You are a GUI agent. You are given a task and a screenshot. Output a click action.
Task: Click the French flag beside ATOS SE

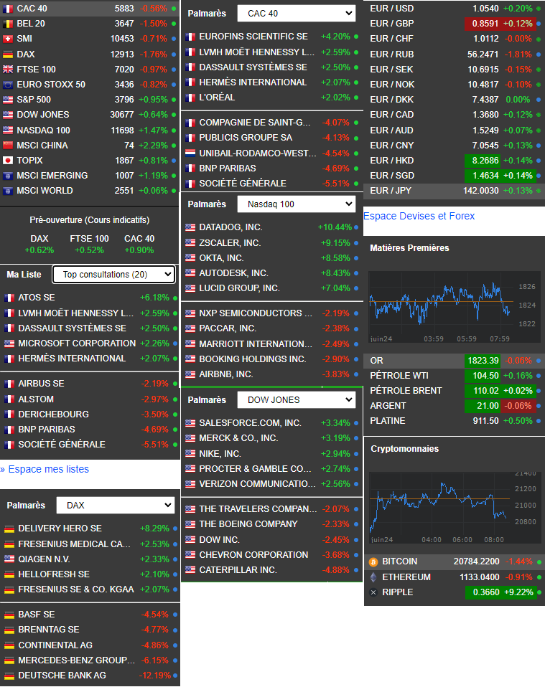[9, 298]
